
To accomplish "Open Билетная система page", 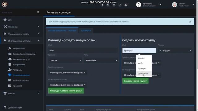I will pos(21,80).
